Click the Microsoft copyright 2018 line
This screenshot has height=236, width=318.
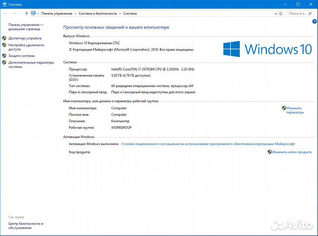(132, 49)
